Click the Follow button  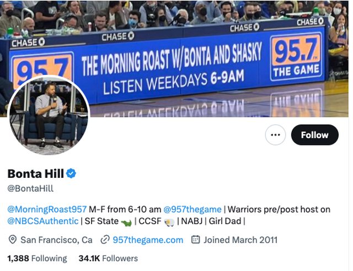pyautogui.click(x=314, y=135)
